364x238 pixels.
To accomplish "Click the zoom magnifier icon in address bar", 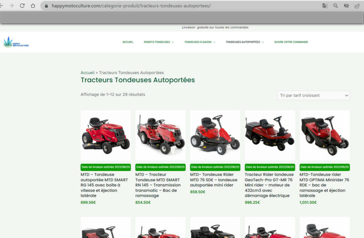I will pyautogui.click(x=335, y=6).
